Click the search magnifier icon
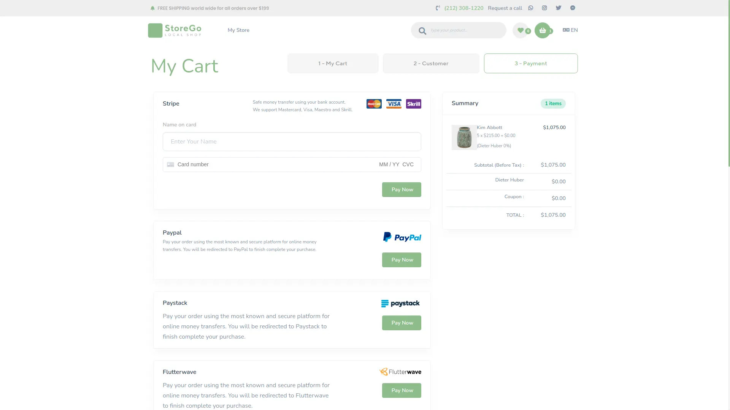Image resolution: width=730 pixels, height=410 pixels. coord(422,31)
